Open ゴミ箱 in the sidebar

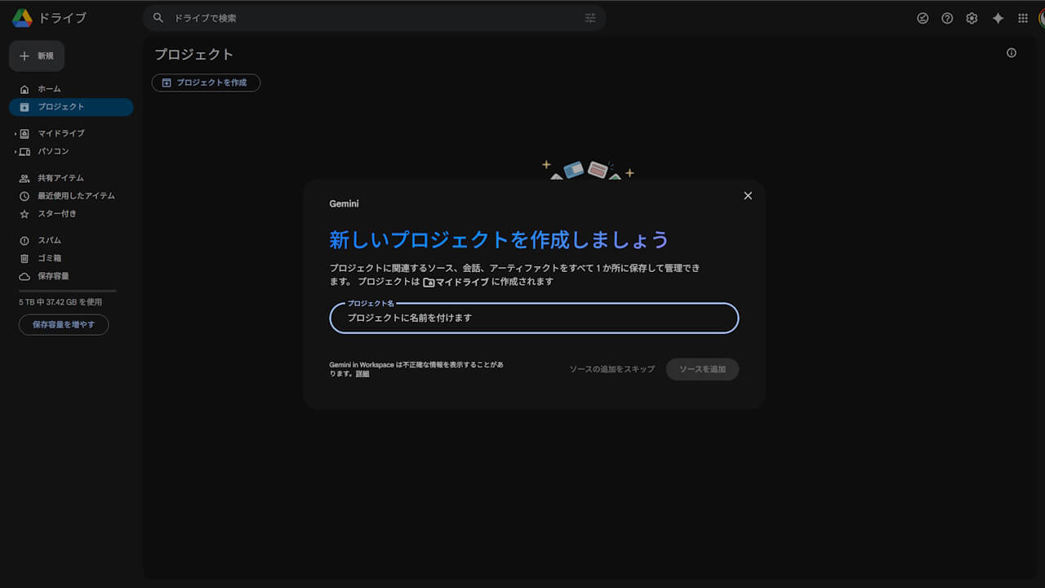[x=71, y=258]
